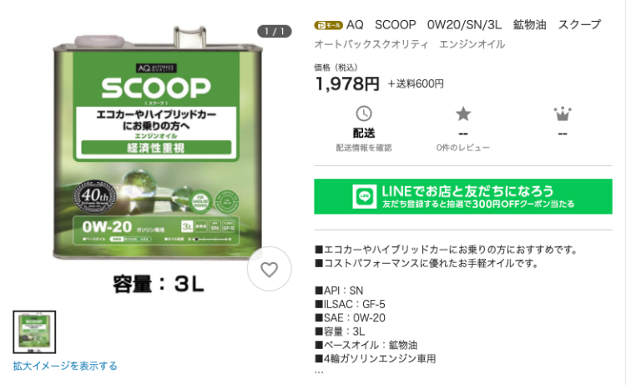
Task: Click the 40th anniversary emblem on can
Action: [x=94, y=196]
